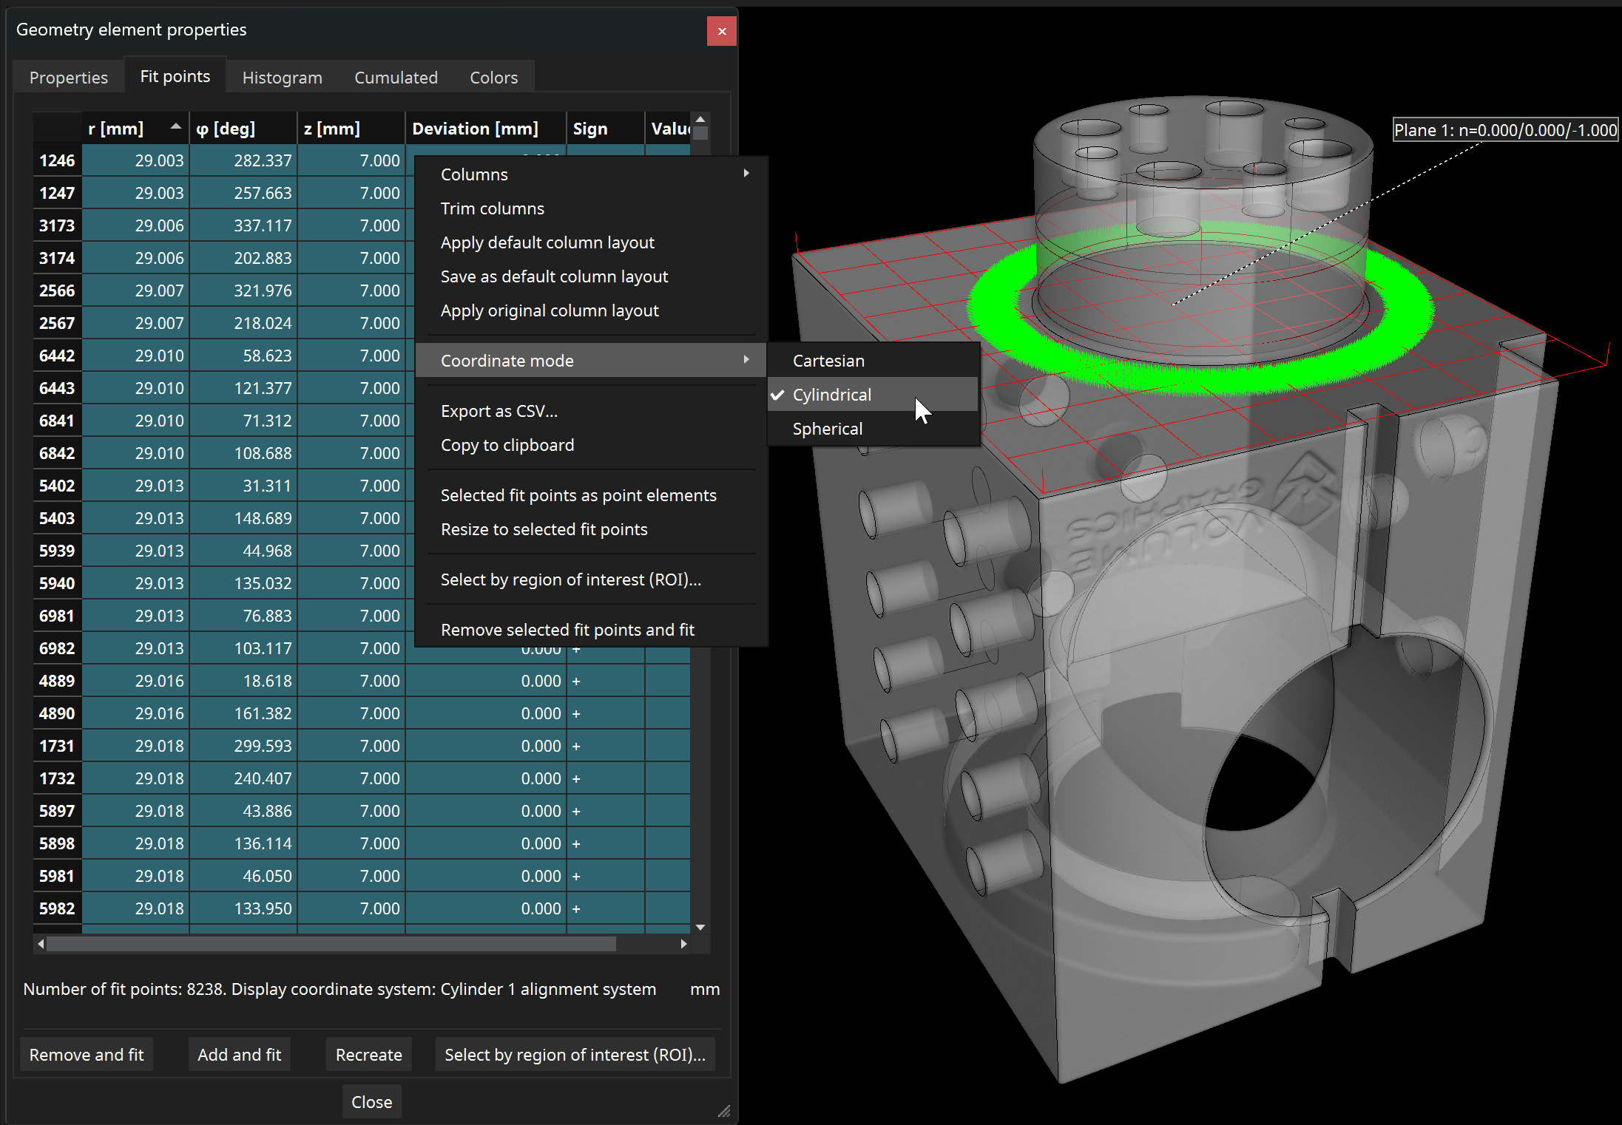
Task: Re-select the checked Cylindrical mode
Action: (832, 395)
